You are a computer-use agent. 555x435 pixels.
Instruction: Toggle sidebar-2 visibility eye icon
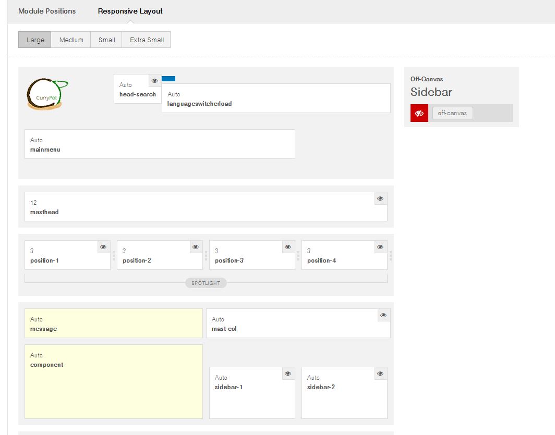[x=380, y=374]
